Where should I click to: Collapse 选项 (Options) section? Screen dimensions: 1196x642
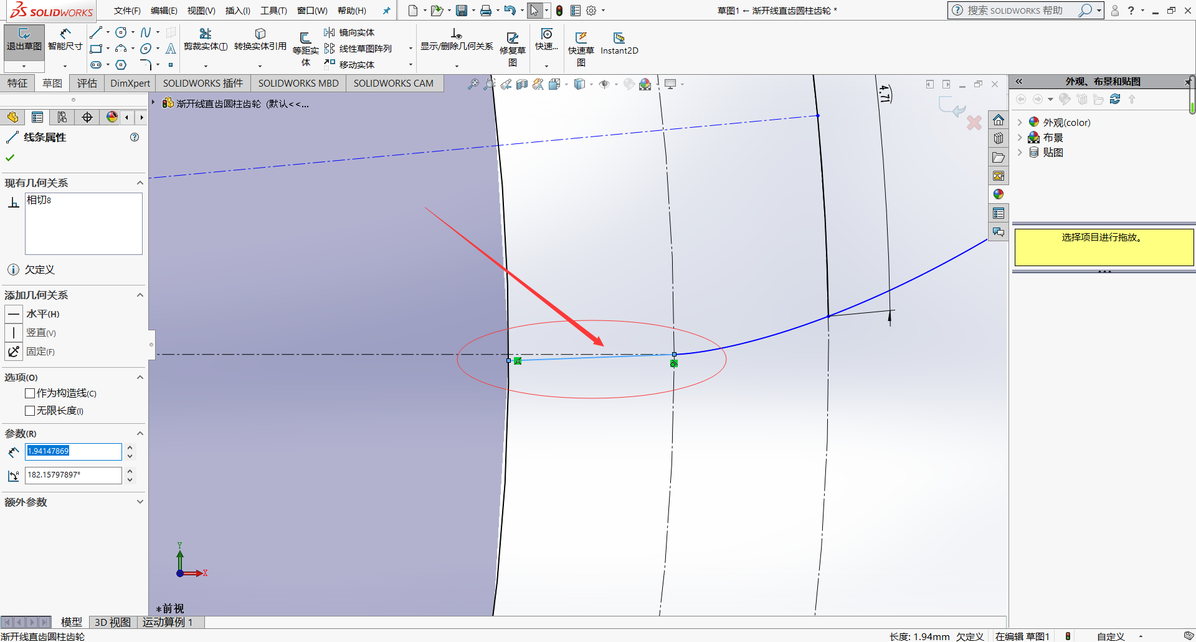[x=140, y=377]
